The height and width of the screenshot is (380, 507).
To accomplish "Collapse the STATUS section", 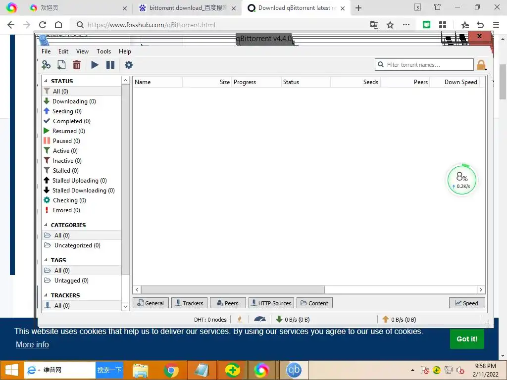I will tap(46, 81).
